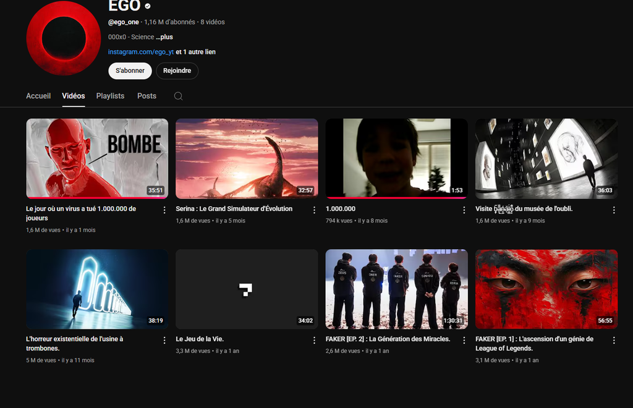
Task: Click '1,6 M de vues • il y a 9 mois'
Action: coord(510,221)
